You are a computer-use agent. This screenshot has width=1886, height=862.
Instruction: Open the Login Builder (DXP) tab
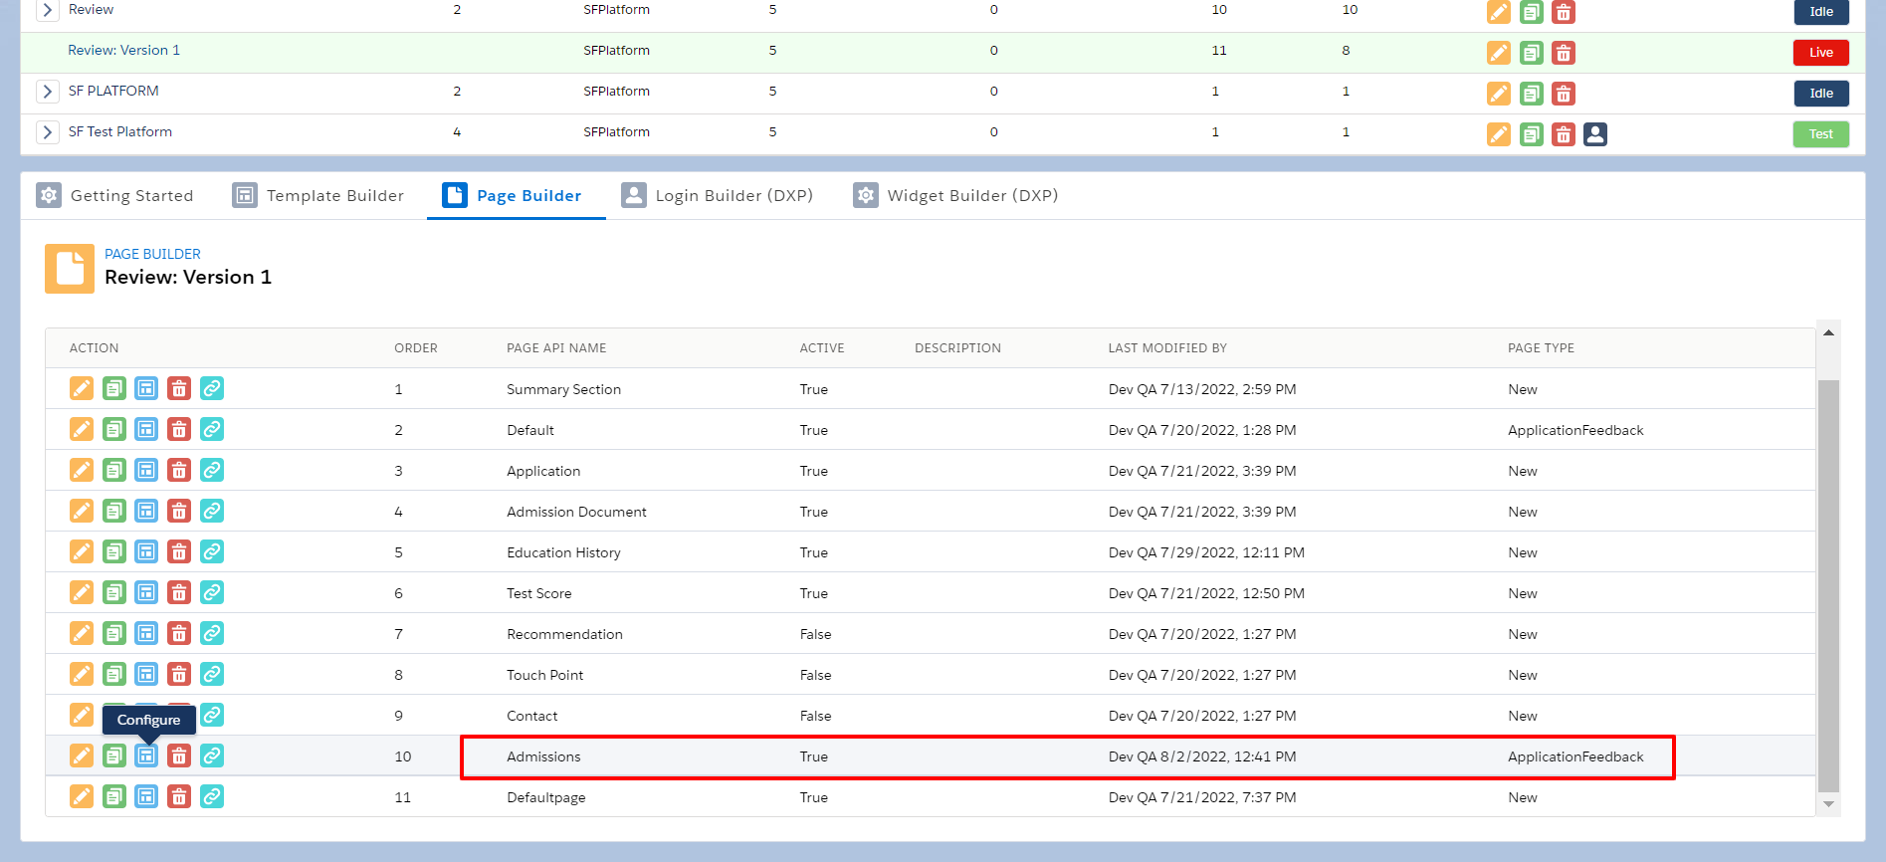click(x=718, y=195)
